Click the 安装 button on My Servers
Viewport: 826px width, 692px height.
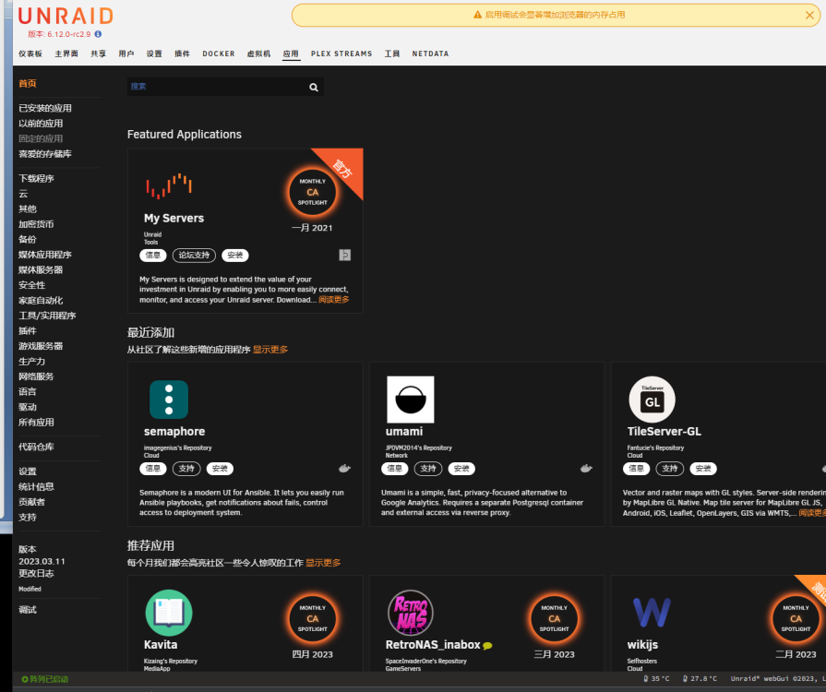click(x=235, y=256)
